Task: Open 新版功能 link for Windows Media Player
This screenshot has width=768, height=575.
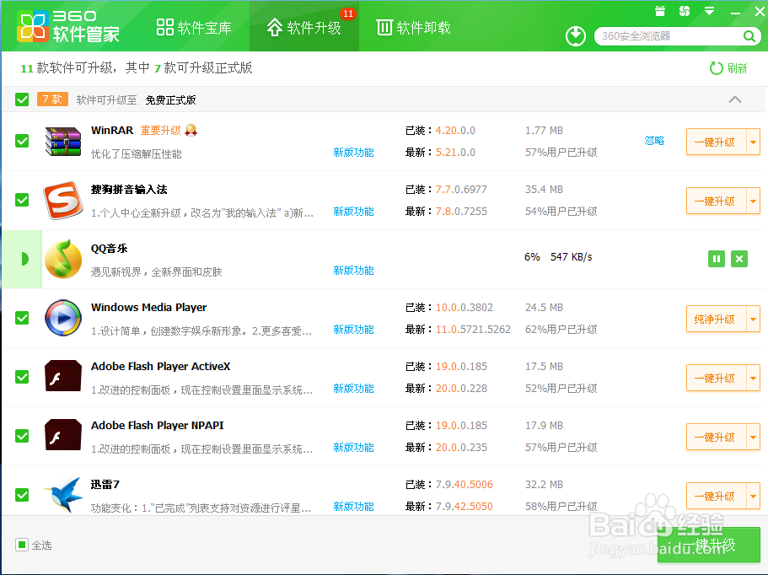Action: click(353, 329)
